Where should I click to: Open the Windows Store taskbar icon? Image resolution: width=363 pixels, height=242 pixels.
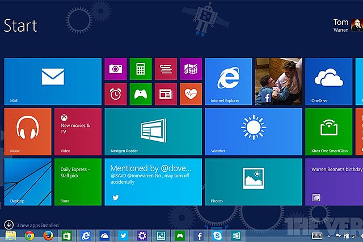pos(67,236)
